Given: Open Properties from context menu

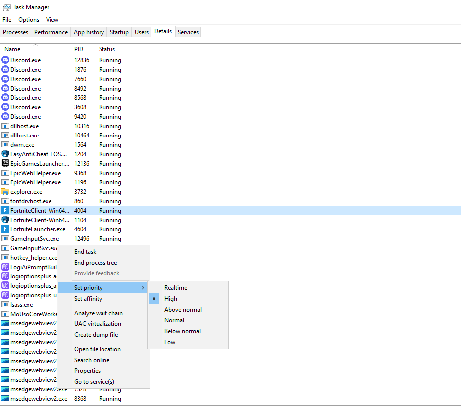Looking at the screenshot, I should [104, 371].
